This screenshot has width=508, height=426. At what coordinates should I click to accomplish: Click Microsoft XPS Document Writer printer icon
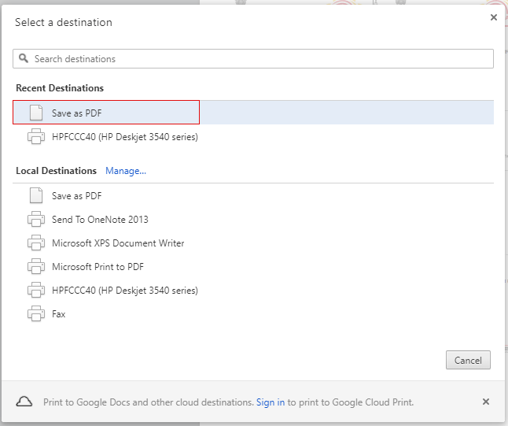35,243
